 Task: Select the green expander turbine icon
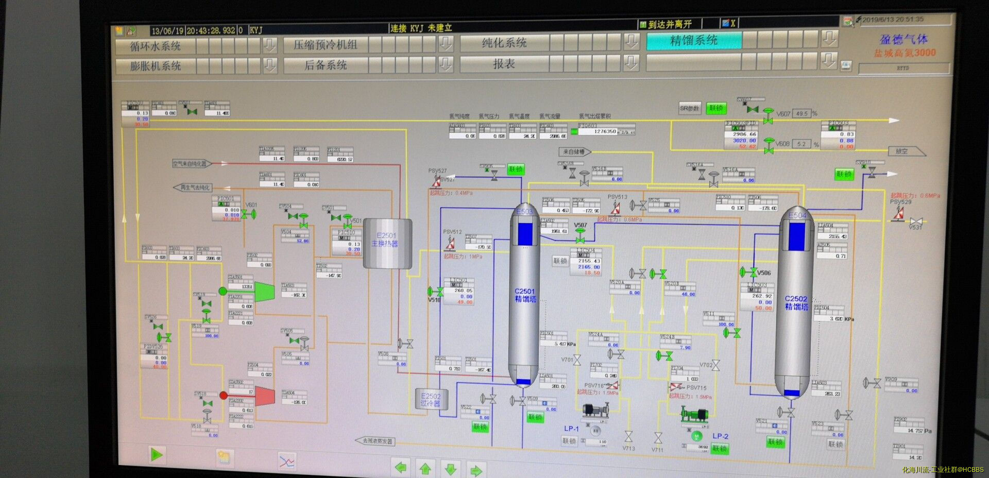[x=264, y=292]
